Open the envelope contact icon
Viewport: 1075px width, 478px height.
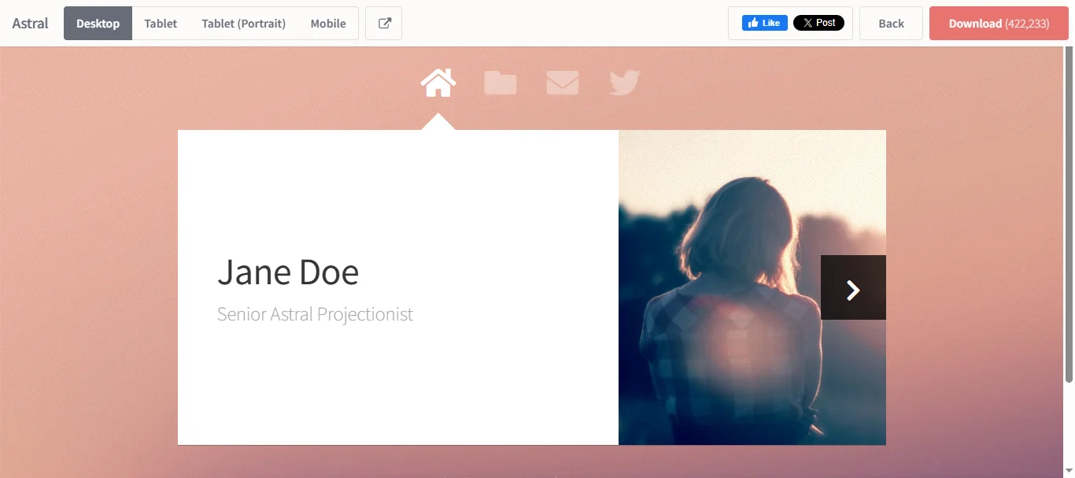[563, 83]
